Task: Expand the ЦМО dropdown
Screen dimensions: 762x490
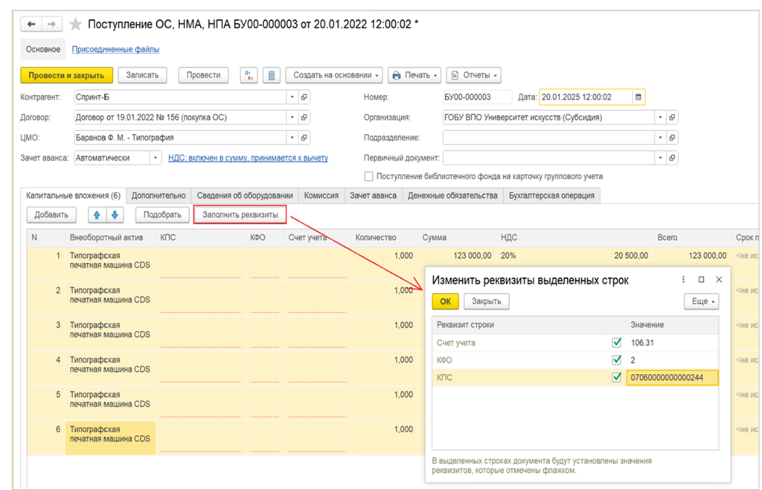Action: tap(292, 138)
